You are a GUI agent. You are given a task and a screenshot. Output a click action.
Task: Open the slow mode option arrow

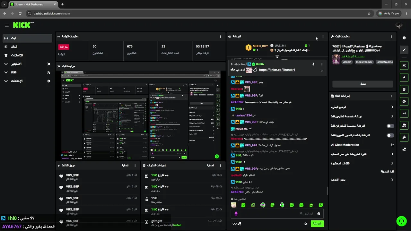coord(392,107)
